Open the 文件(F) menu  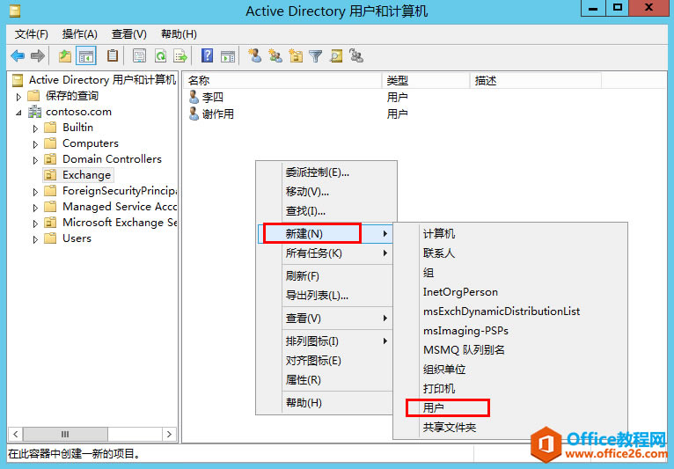click(32, 34)
